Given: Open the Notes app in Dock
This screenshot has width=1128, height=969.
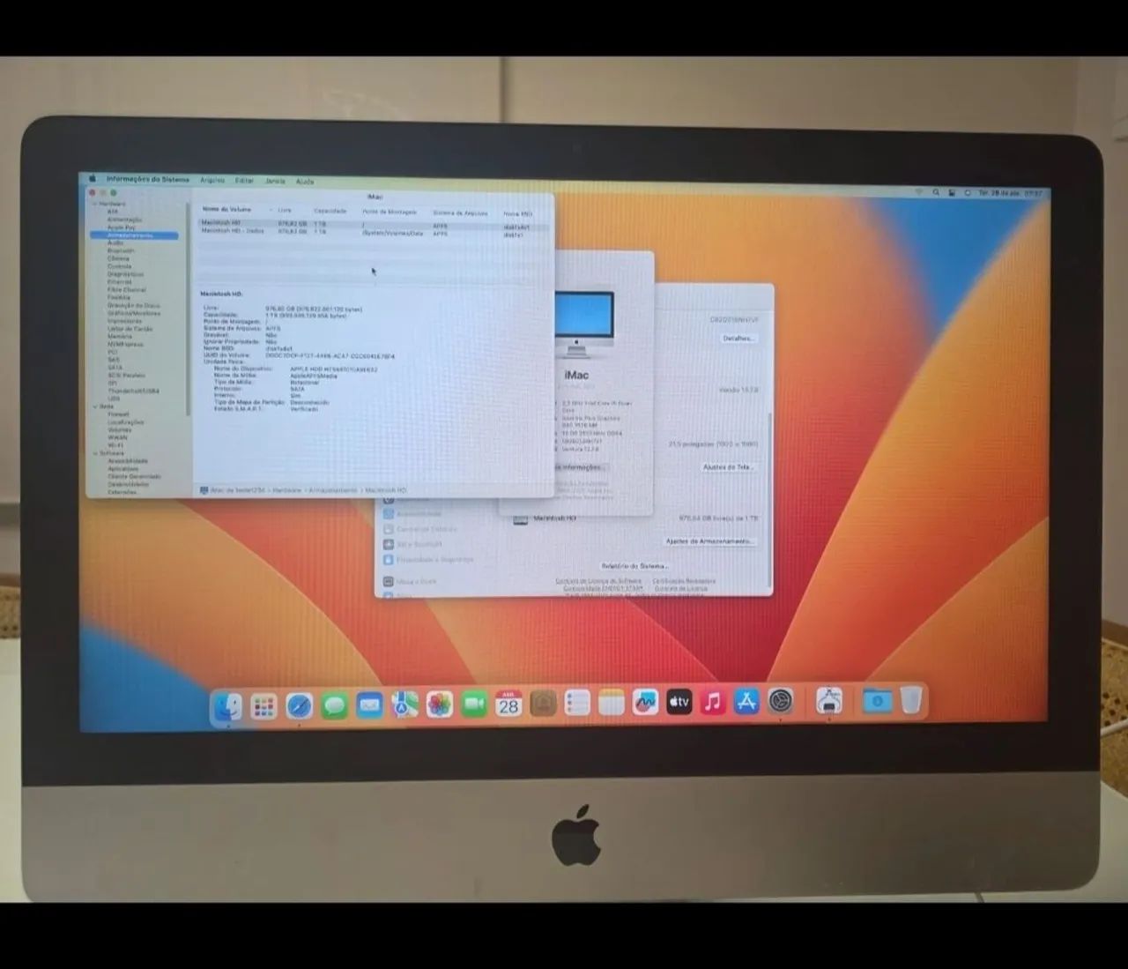Looking at the screenshot, I should coord(611,703).
